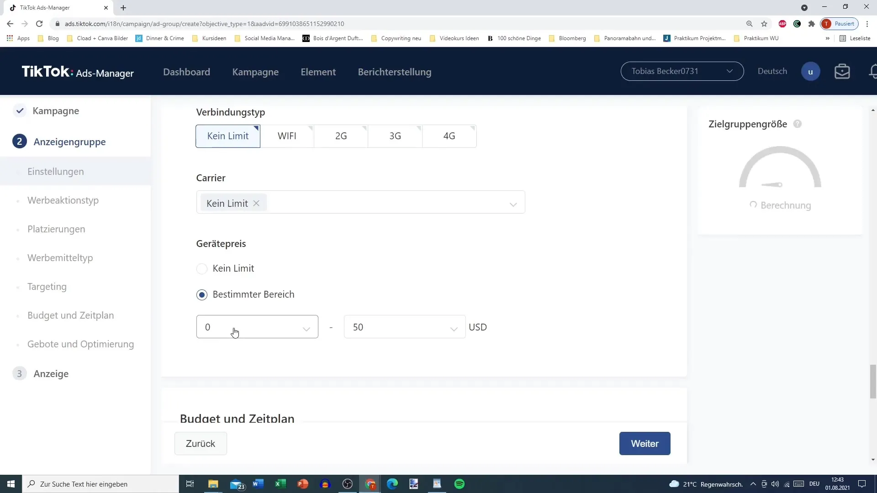The image size is (877, 493).
Task: Choose WIFI connection type
Action: point(287,136)
